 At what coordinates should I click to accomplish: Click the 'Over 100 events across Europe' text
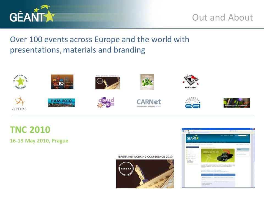click(100, 45)
